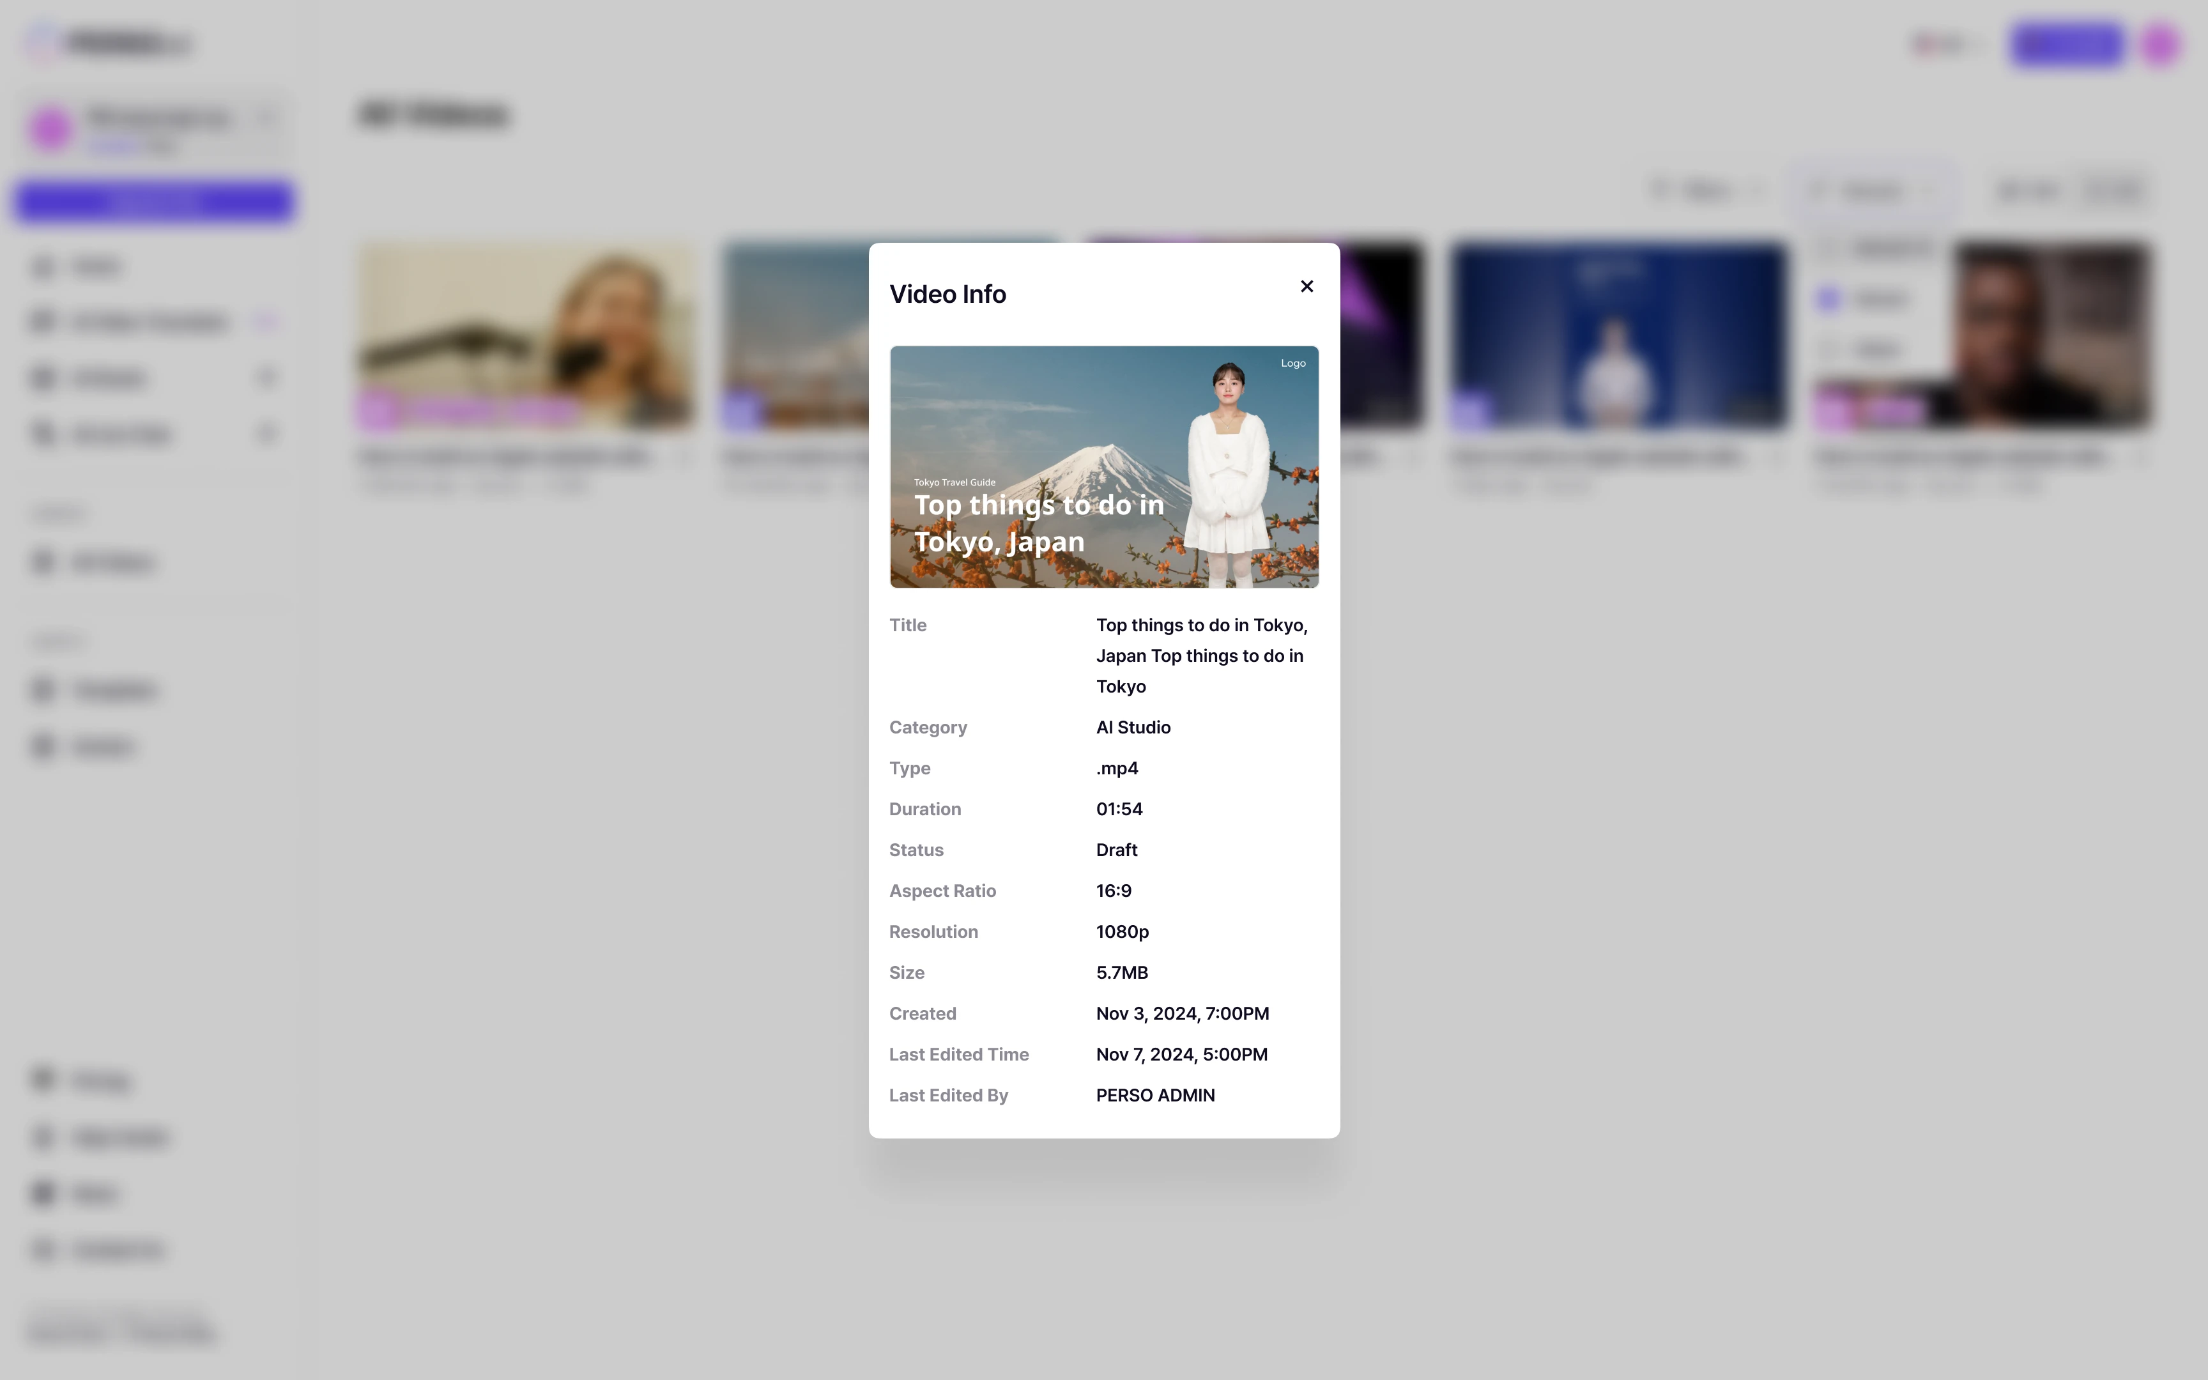Click the 'Created' field label
The image size is (2208, 1380).
pos(923,1014)
